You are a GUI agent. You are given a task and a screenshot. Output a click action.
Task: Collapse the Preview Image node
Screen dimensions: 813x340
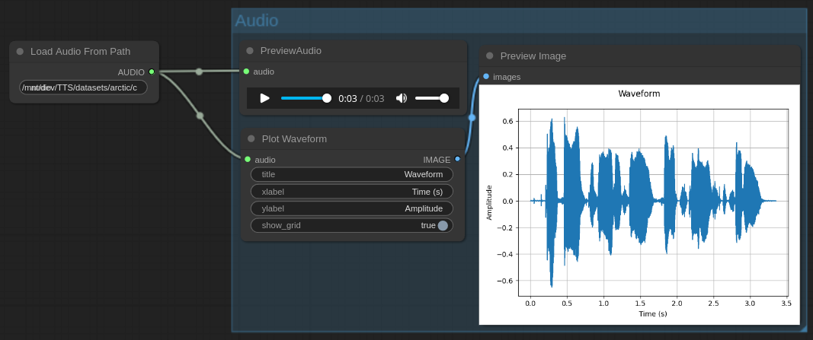490,56
